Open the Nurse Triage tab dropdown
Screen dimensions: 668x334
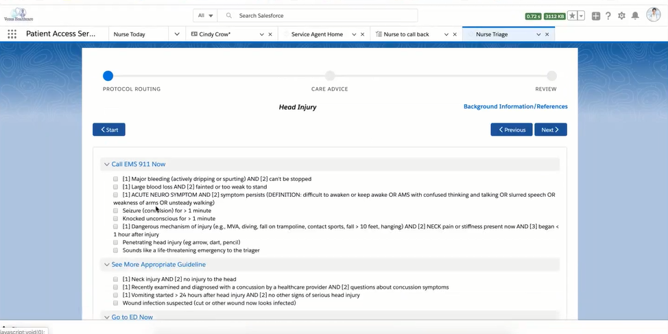tap(538, 34)
